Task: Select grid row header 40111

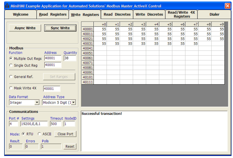Action: (88, 82)
